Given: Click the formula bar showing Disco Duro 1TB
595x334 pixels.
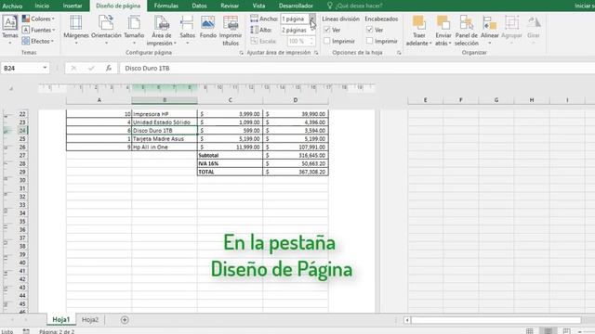Looking at the screenshot, I should [x=357, y=68].
